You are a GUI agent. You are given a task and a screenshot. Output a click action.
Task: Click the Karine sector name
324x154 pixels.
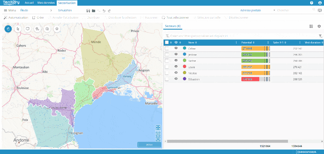pyautogui.click(x=192, y=61)
